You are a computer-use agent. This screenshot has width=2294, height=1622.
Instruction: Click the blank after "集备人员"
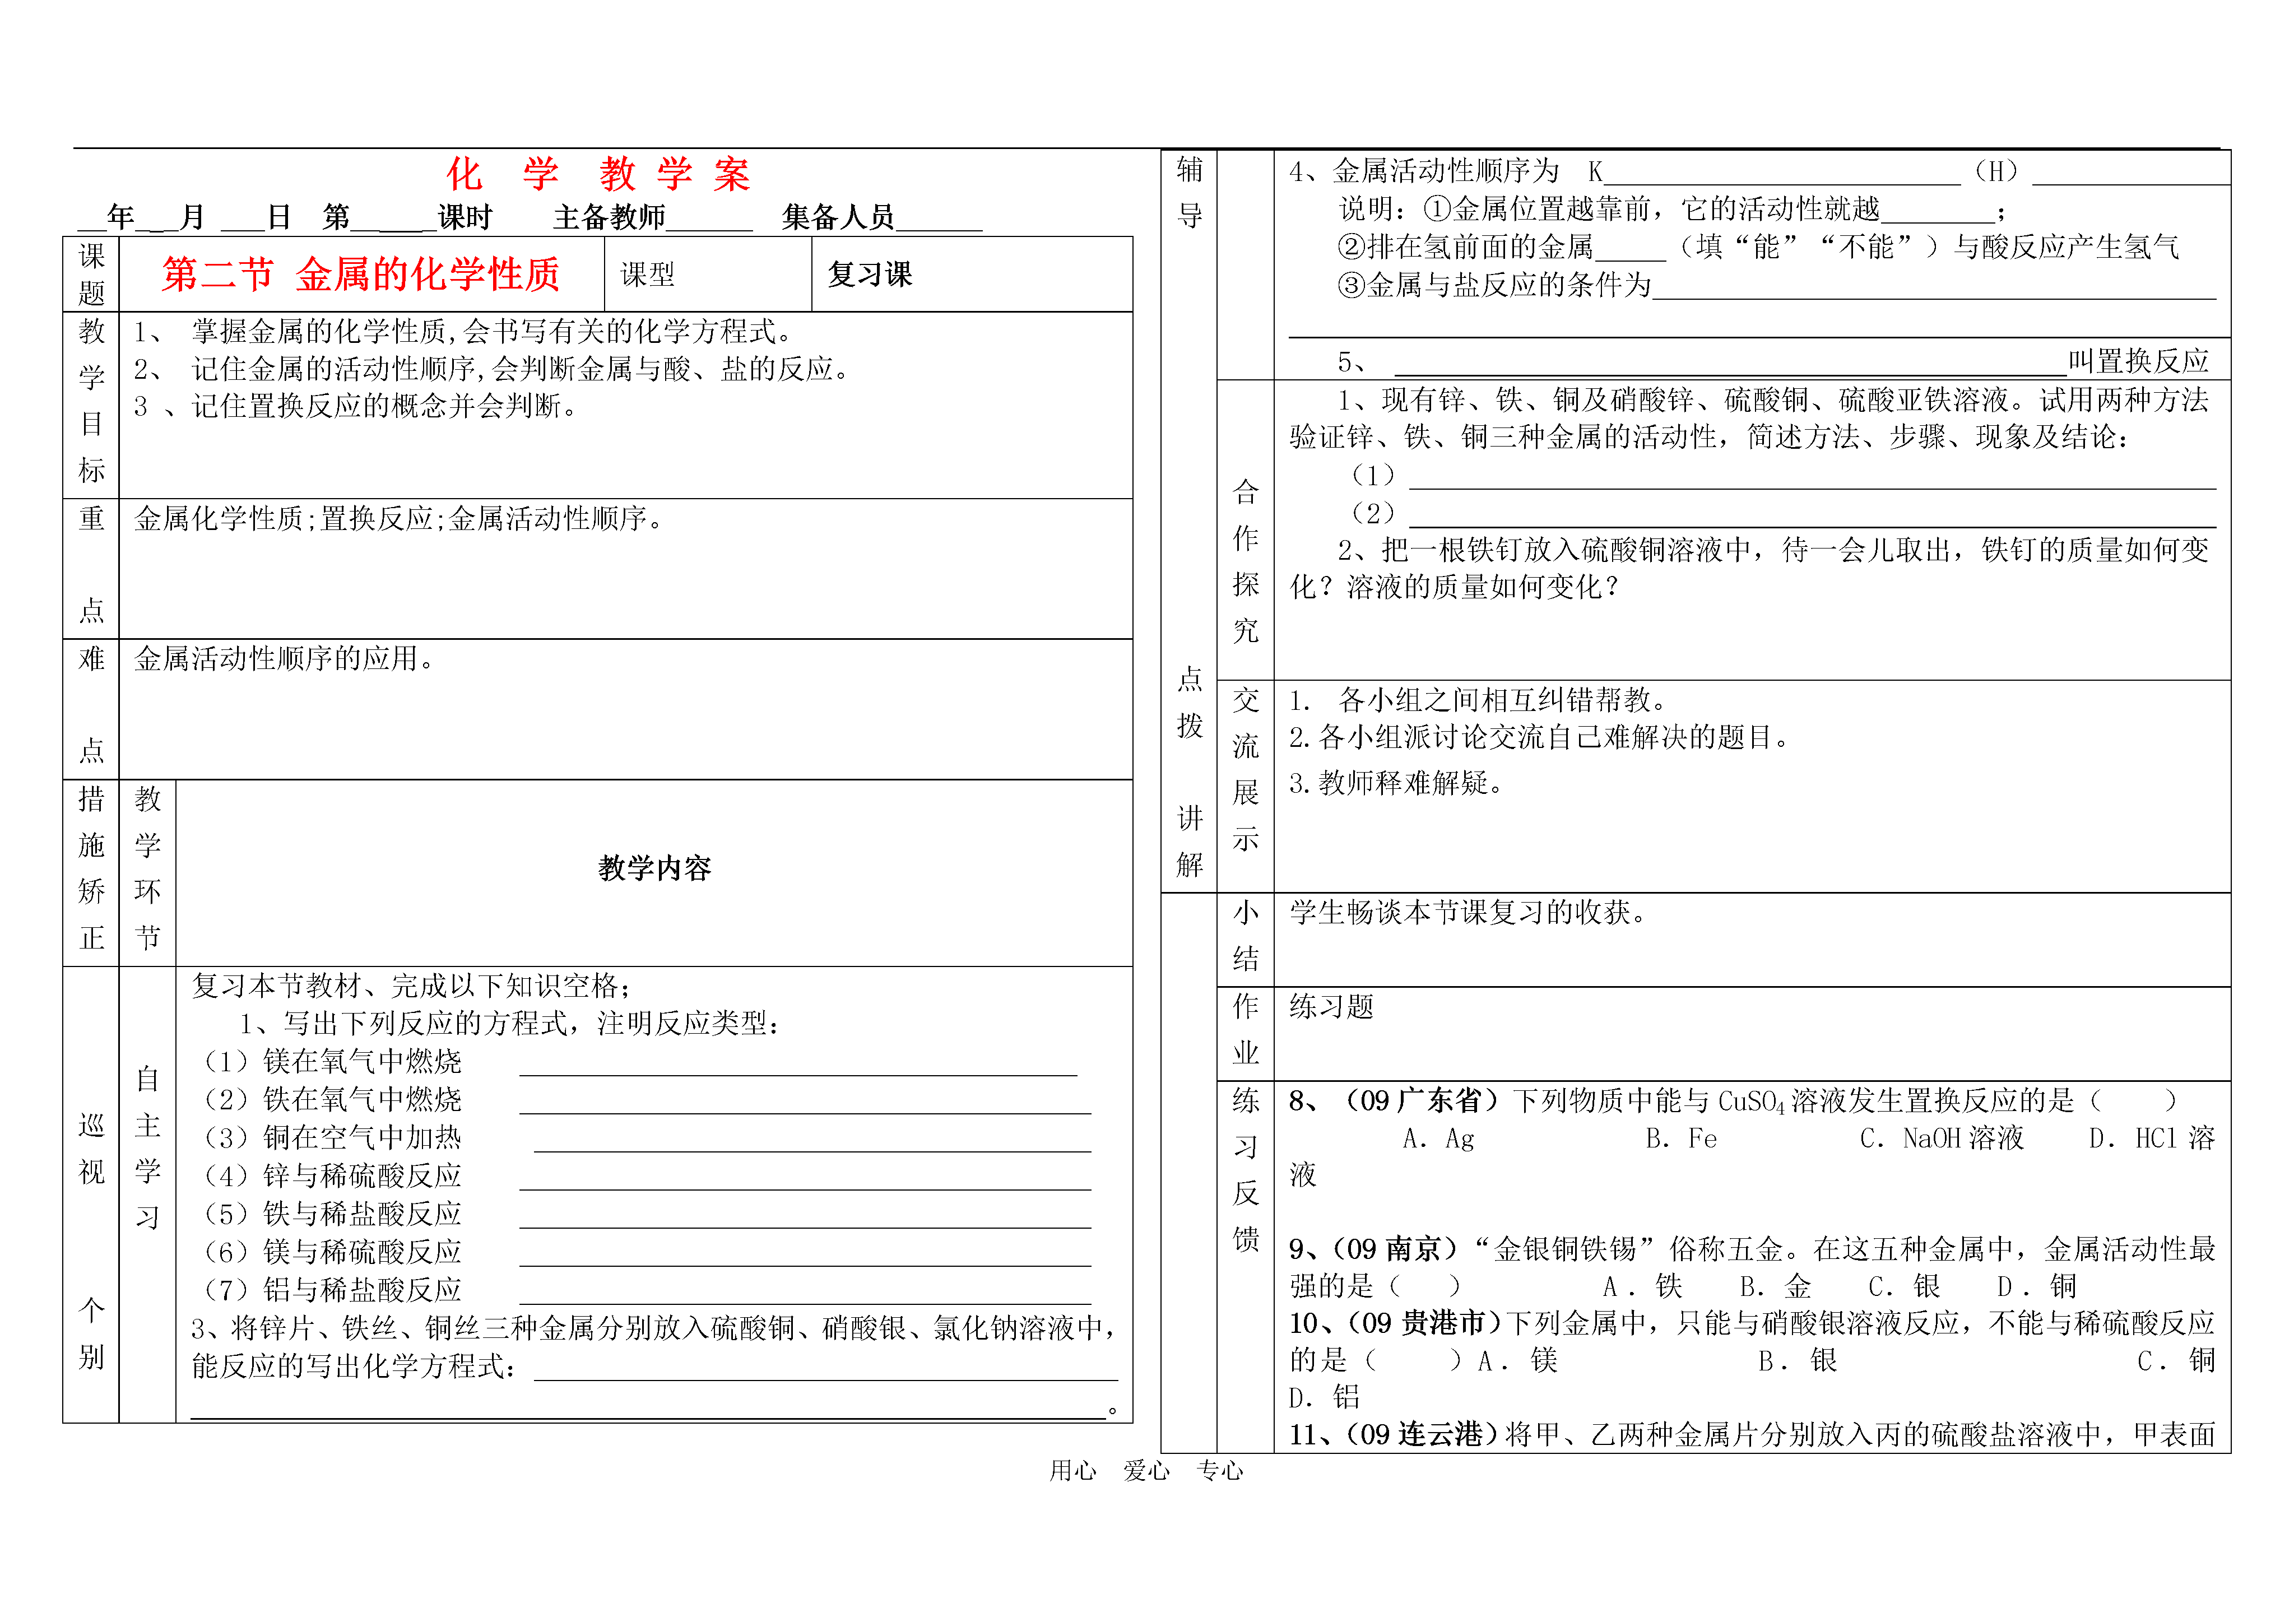pos(938,219)
